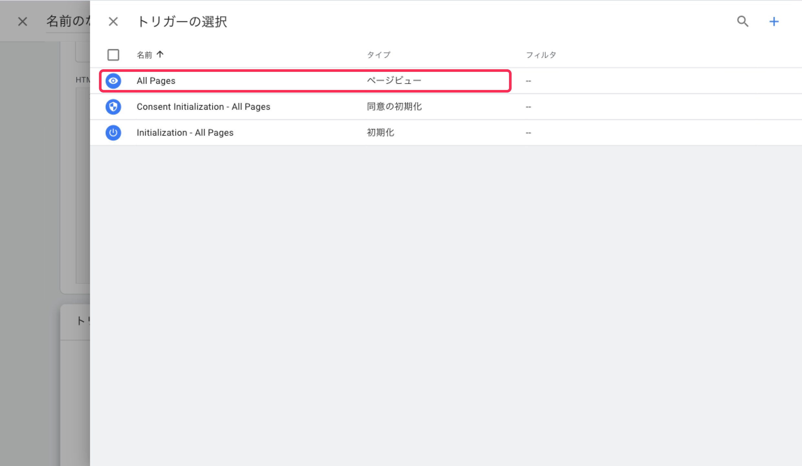
Task: Close the トリガーの選択 panel
Action: click(113, 22)
